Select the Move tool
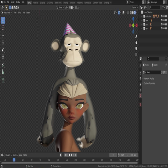The width and height of the screenshot is (168, 168). click(3, 35)
